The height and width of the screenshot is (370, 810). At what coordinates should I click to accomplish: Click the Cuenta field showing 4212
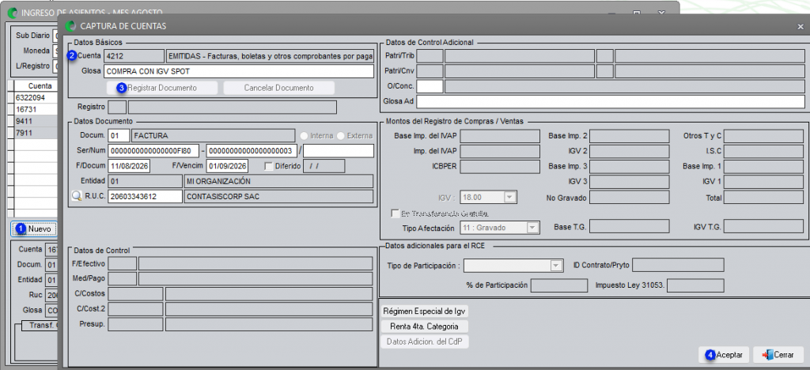[134, 55]
